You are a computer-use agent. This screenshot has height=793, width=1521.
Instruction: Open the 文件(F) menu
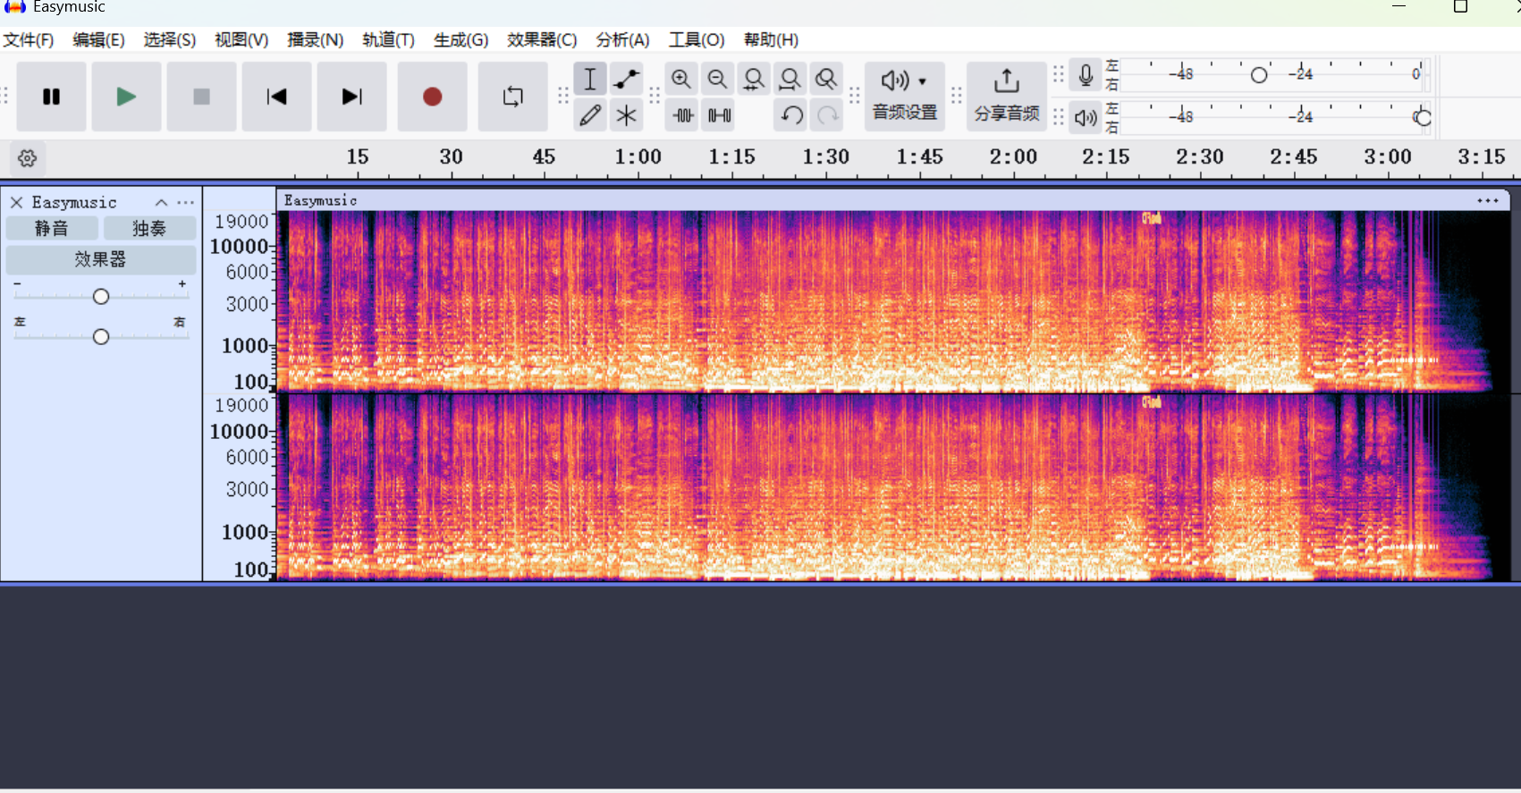[29, 40]
